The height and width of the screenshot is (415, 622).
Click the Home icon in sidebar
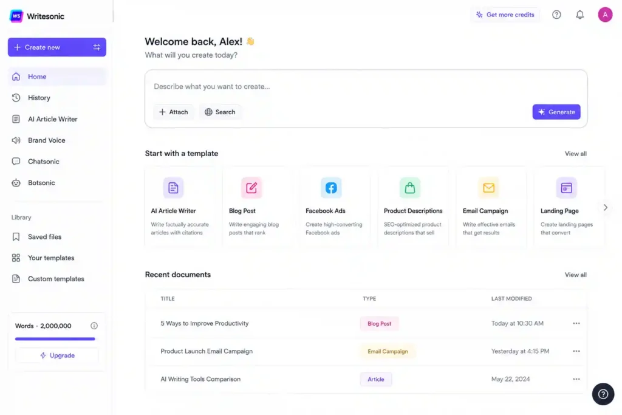[16, 77]
